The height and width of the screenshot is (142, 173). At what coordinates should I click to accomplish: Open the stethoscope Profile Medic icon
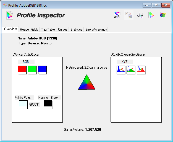[140, 15]
